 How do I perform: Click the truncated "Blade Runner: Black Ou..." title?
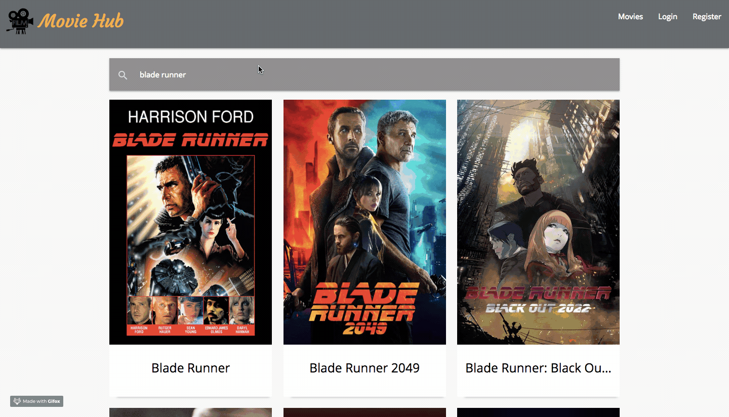(x=538, y=368)
